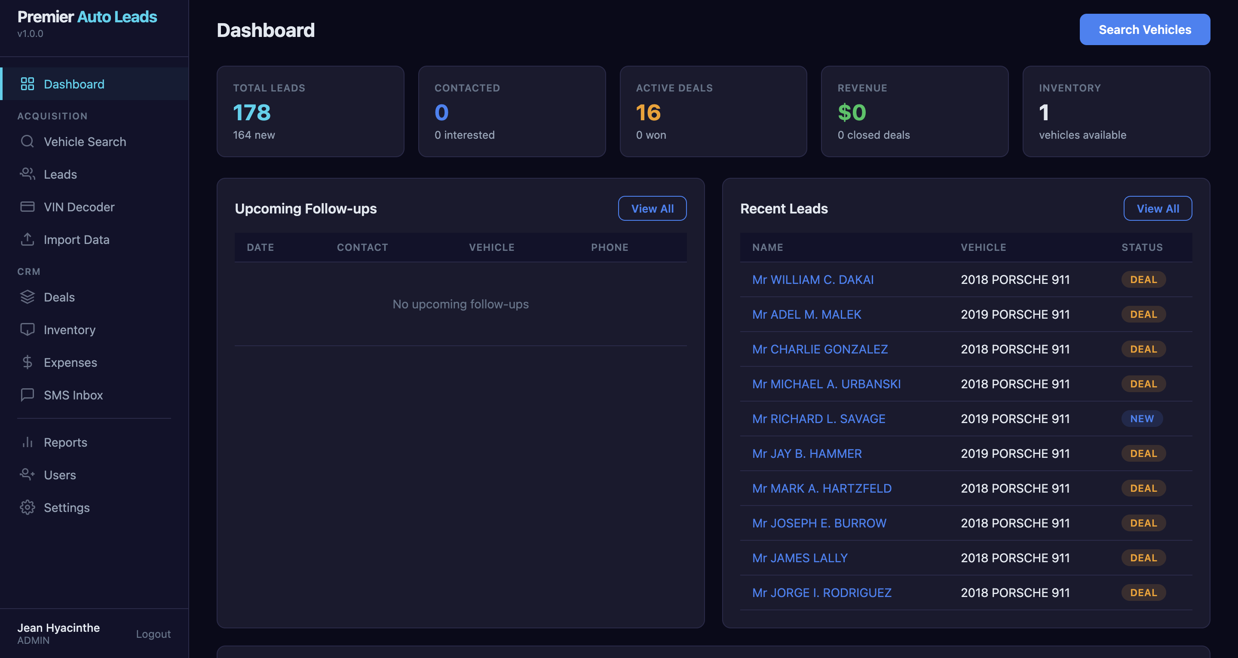Screen dimensions: 1238x658
Task: Click the Vehicle Search magnifier icon
Action: point(28,141)
